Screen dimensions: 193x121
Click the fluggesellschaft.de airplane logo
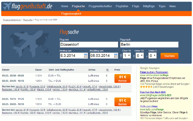click(x=28, y=6)
